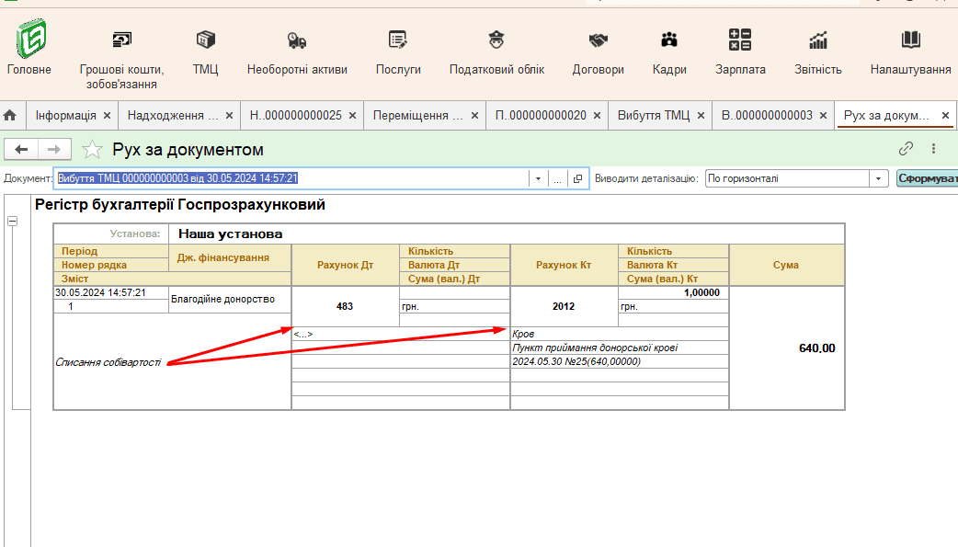Open the Послуги section icon
The image size is (958, 547).
(x=398, y=40)
